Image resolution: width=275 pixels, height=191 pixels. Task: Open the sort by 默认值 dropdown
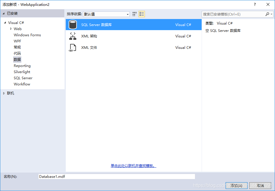click(x=106, y=14)
